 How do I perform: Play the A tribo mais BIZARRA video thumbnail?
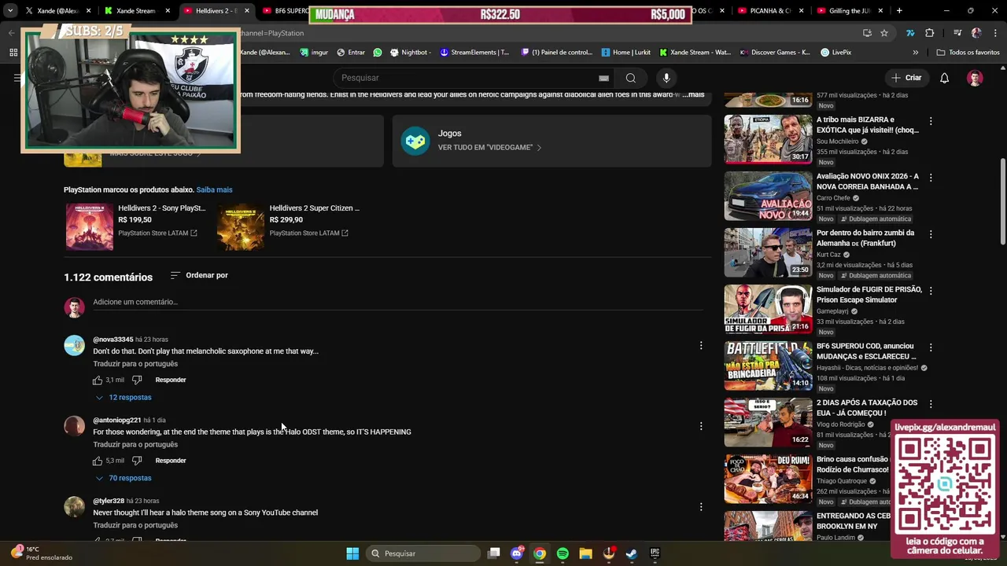pyautogui.click(x=768, y=139)
